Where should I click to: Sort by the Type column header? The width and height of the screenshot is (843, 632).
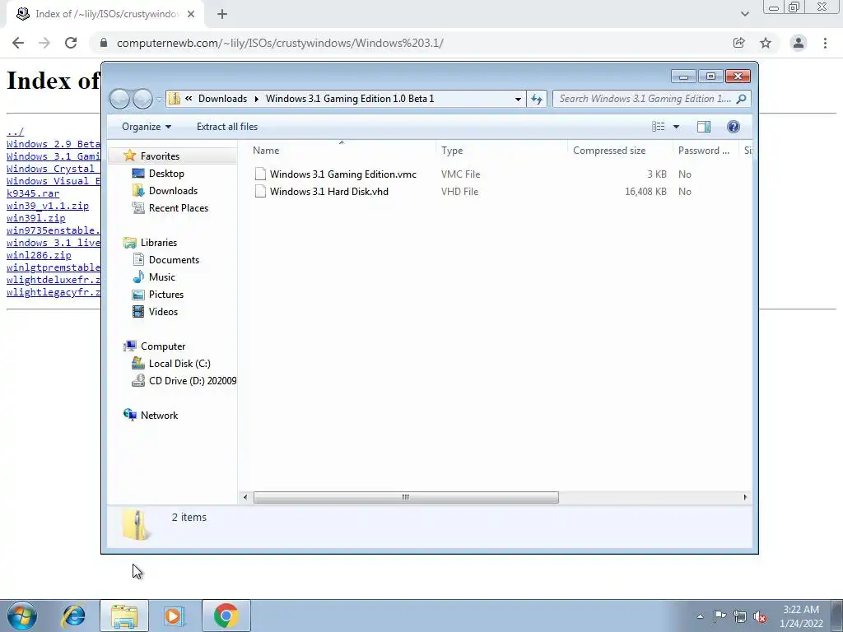click(501, 151)
